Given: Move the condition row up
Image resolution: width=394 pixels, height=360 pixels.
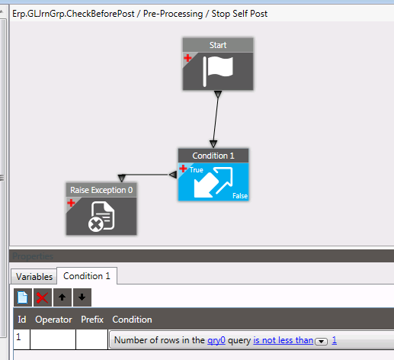Looking at the screenshot, I should (62, 297).
